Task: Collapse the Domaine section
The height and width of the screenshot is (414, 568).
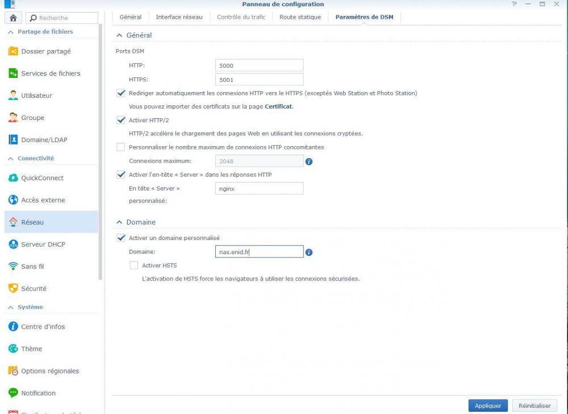Action: tap(119, 222)
